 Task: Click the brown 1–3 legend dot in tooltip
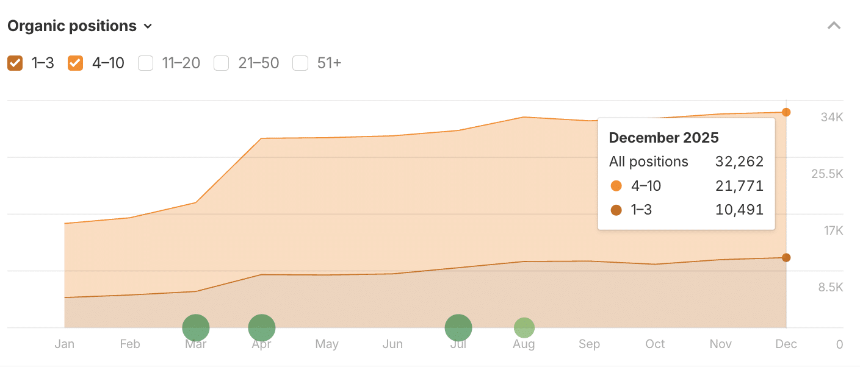pos(616,210)
